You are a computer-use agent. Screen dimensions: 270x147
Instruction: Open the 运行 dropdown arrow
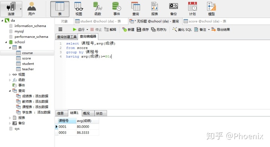[x=87, y=30]
